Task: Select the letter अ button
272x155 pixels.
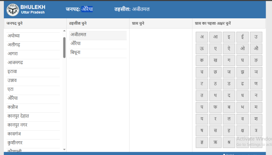Action: [x=202, y=37]
